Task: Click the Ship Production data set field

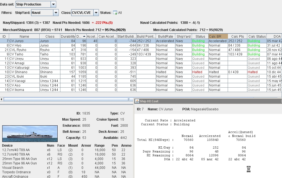Action: [x=33, y=4]
